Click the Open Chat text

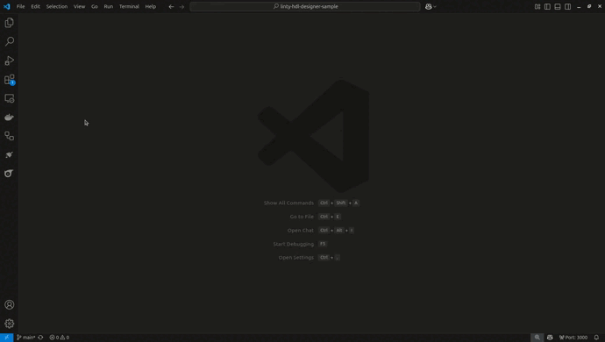pos(300,231)
